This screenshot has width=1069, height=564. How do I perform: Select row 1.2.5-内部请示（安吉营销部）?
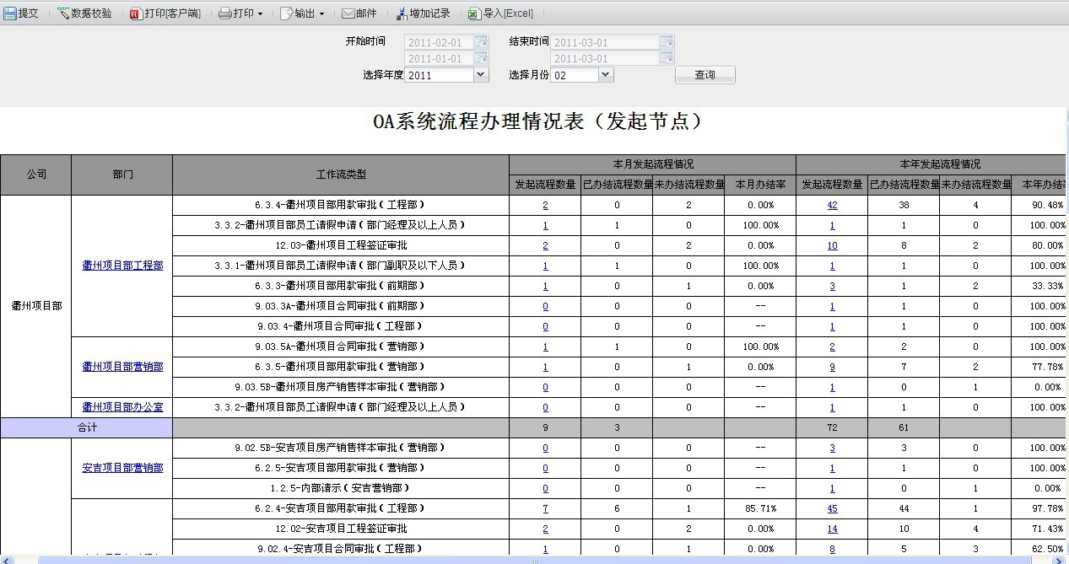pyautogui.click(x=341, y=488)
